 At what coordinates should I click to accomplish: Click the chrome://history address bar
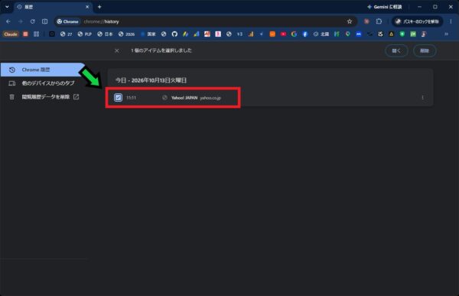click(205, 21)
